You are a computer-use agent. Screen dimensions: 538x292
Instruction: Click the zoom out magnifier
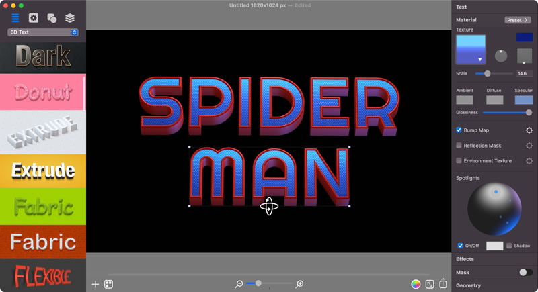click(239, 284)
